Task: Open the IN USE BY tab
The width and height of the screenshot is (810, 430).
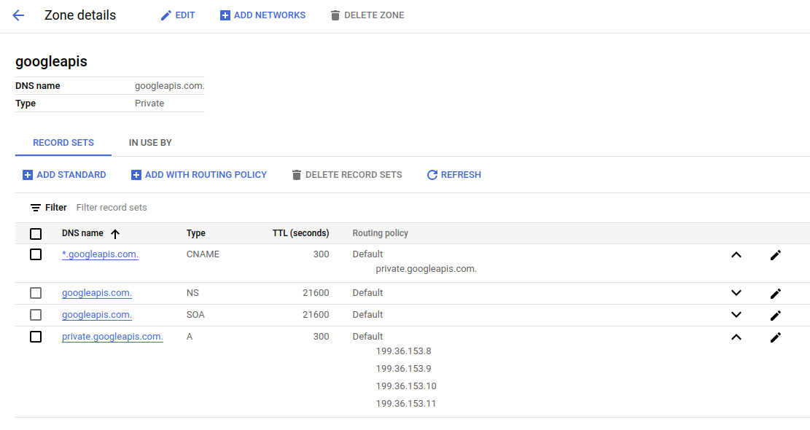Action: pyautogui.click(x=150, y=143)
